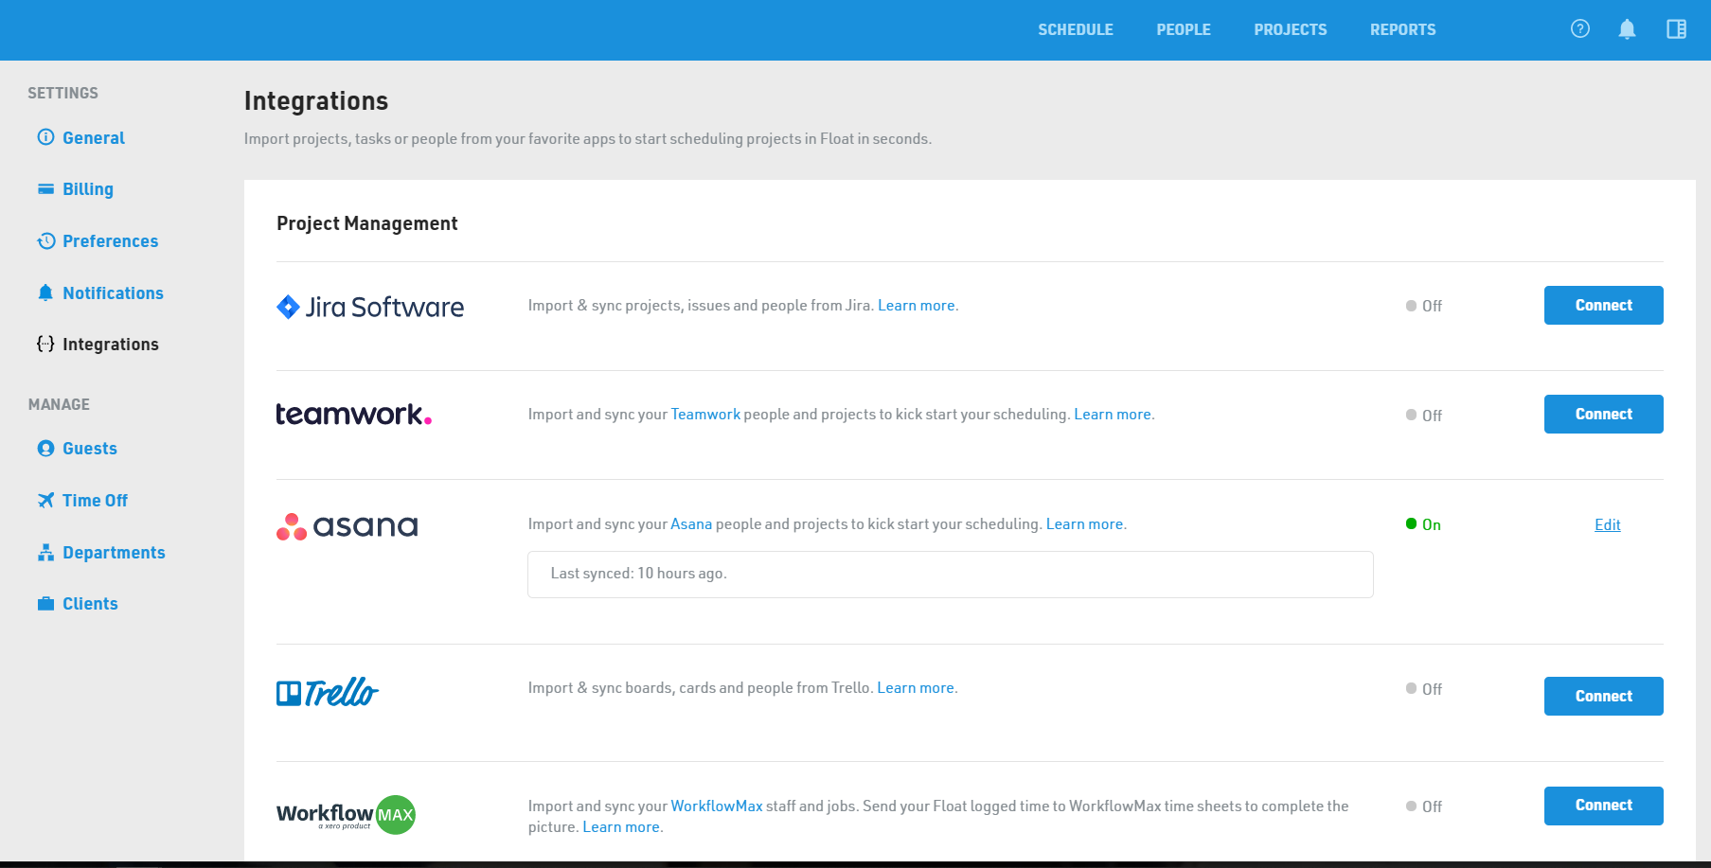Viewport: 1711px width, 868px height.
Task: Connect the Trello integration
Action: 1603,696
